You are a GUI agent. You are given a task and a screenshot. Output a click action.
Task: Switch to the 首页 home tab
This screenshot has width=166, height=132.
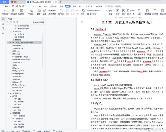coord(4,2)
